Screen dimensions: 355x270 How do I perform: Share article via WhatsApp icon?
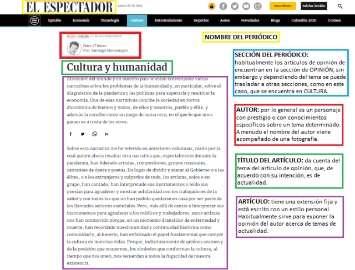point(95,134)
